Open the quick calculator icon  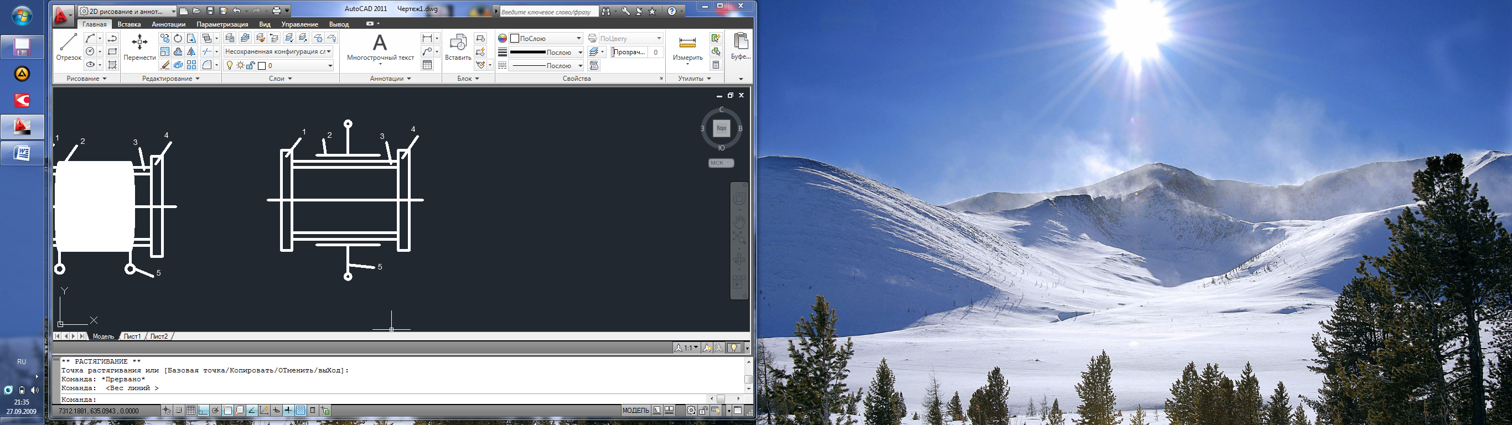click(x=716, y=65)
